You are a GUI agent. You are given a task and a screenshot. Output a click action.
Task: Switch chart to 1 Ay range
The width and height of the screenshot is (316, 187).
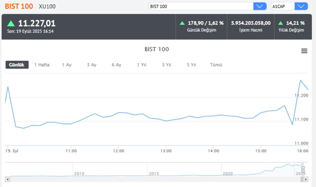point(67,65)
